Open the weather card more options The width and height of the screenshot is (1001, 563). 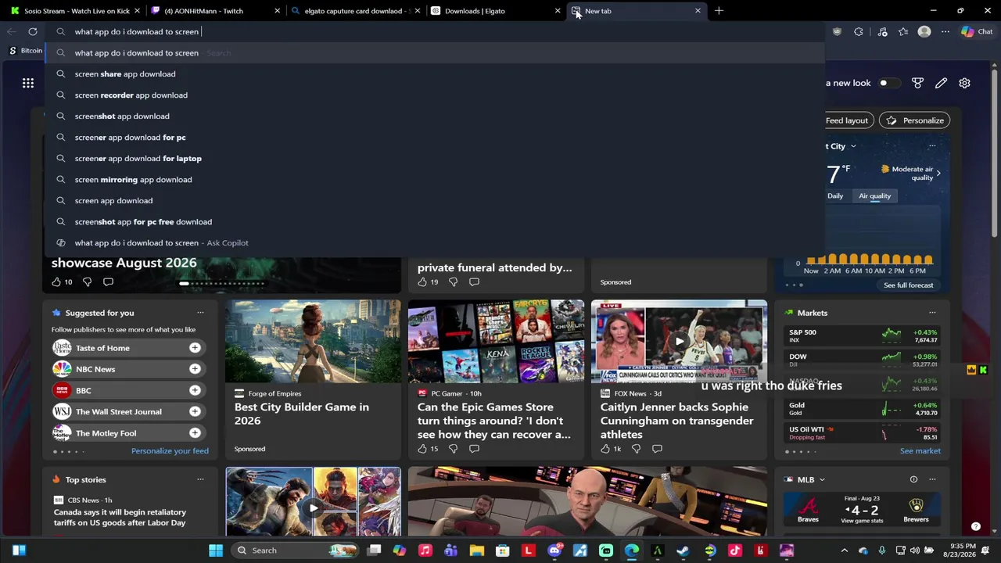pyautogui.click(x=931, y=146)
